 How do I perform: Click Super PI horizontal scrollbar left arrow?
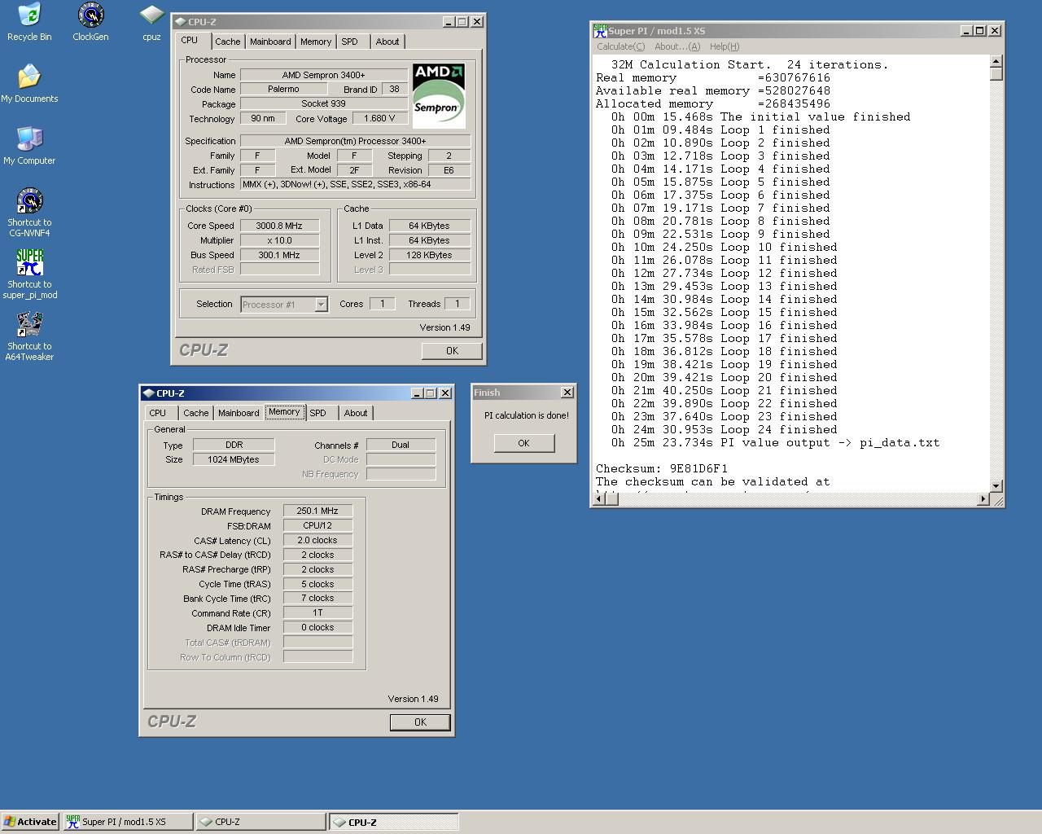click(x=599, y=498)
